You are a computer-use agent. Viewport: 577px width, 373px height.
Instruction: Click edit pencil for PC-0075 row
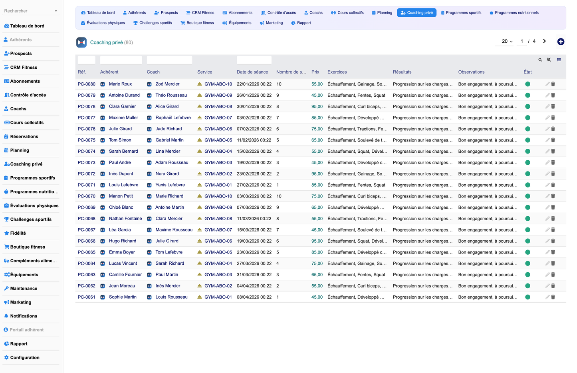click(x=547, y=140)
